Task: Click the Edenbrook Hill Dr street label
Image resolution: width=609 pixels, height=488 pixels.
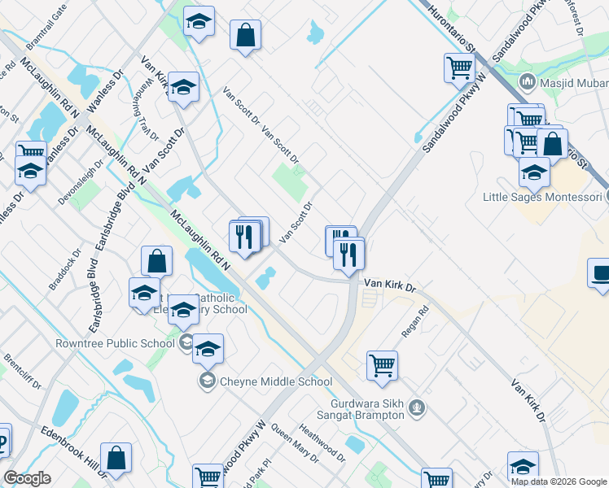Action: (x=74, y=452)
